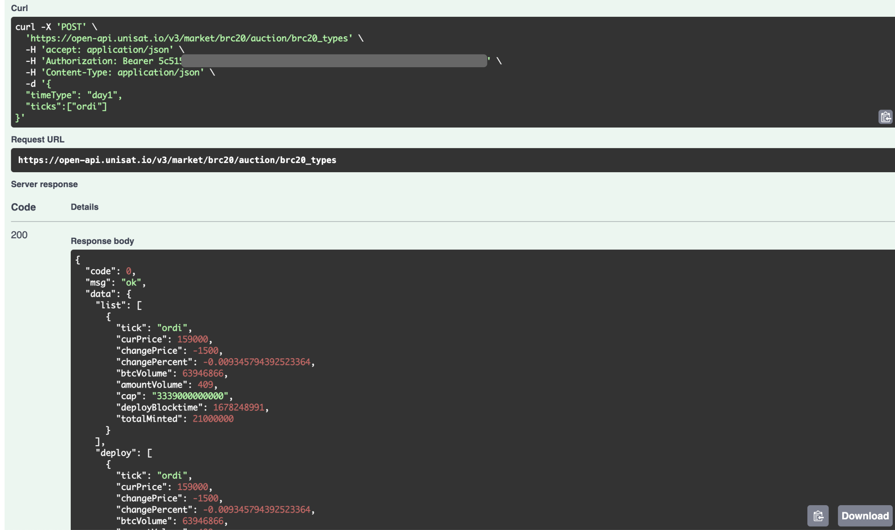This screenshot has width=895, height=530.
Task: Click the endpoint URL in curl command
Action: pyautogui.click(x=189, y=38)
